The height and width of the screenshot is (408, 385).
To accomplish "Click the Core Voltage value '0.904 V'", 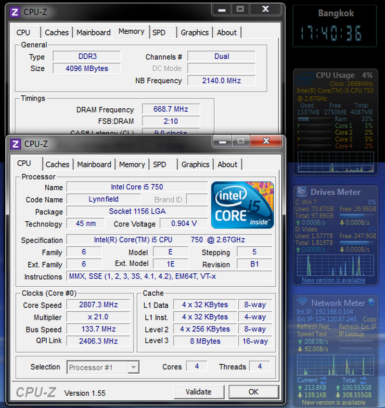I will pos(184,223).
